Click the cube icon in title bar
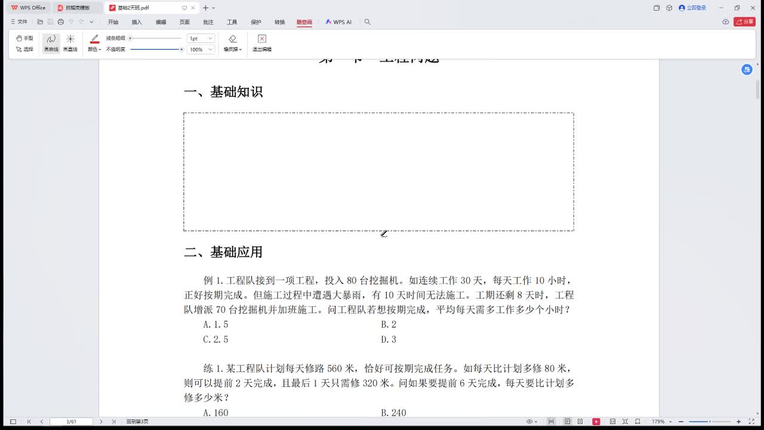The image size is (764, 430). pos(669,8)
